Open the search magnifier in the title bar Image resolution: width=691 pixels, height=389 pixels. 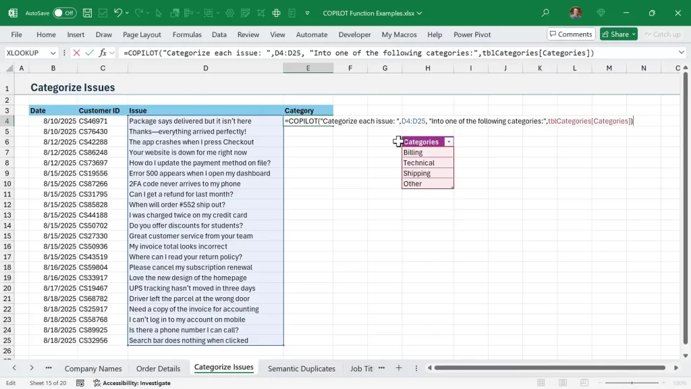545,13
